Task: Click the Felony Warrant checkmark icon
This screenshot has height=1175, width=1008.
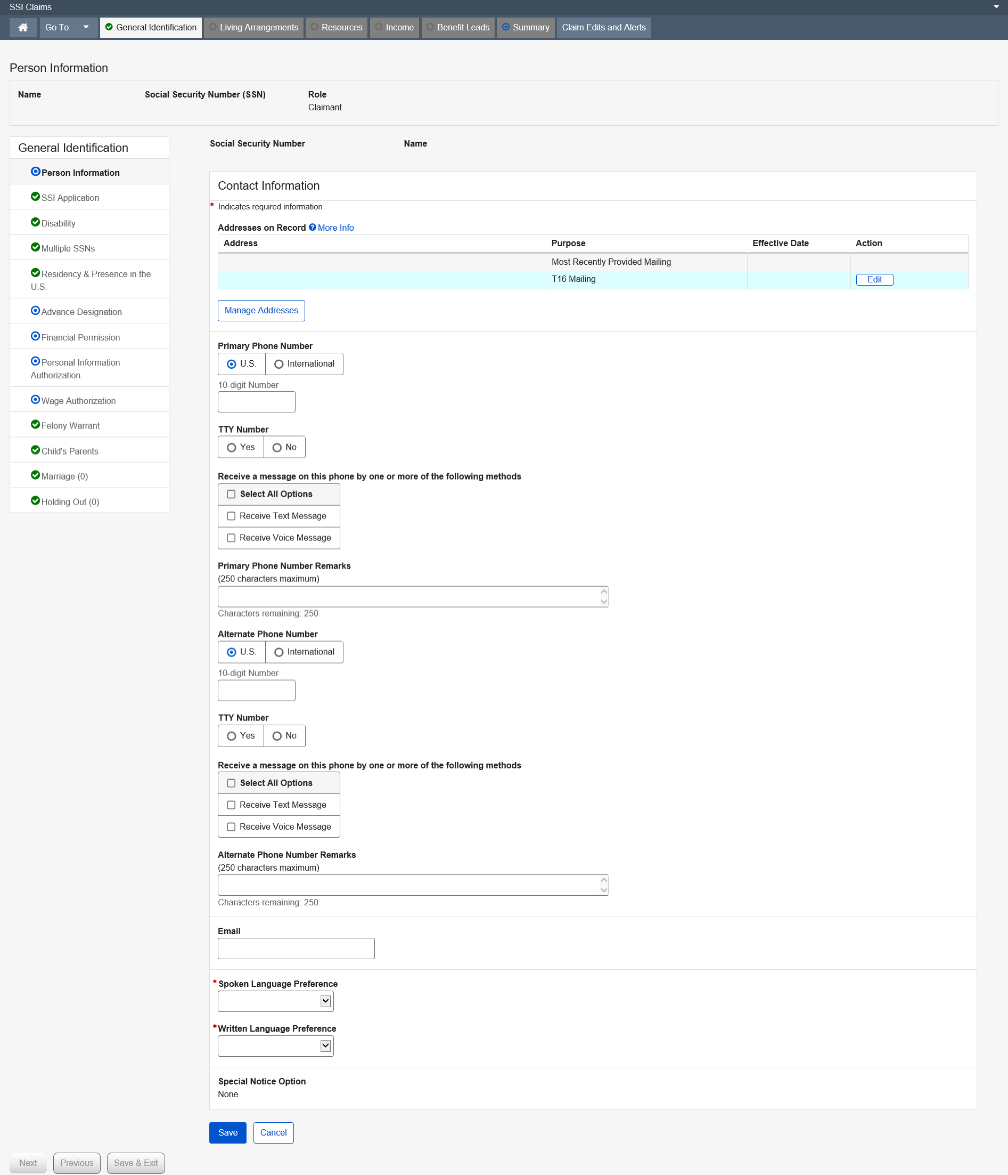Action: click(x=35, y=425)
